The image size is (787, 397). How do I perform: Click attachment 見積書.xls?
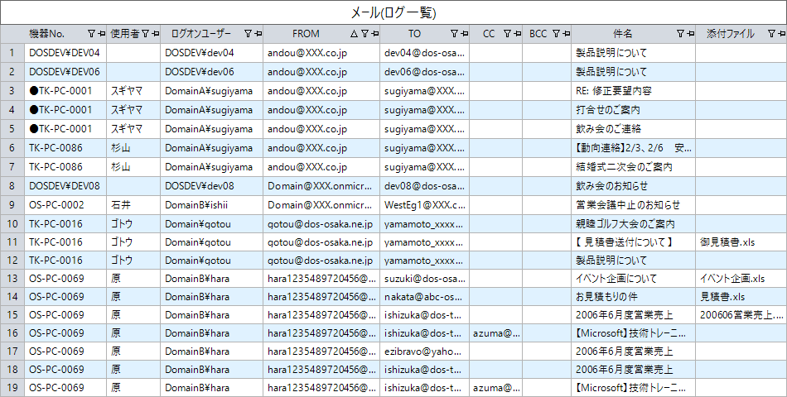click(741, 297)
